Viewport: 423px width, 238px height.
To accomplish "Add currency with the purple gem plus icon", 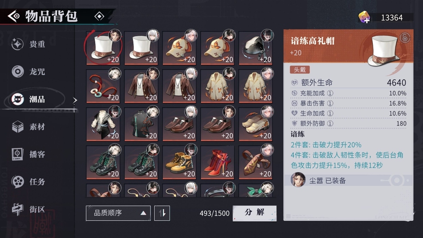I will [x=364, y=17].
